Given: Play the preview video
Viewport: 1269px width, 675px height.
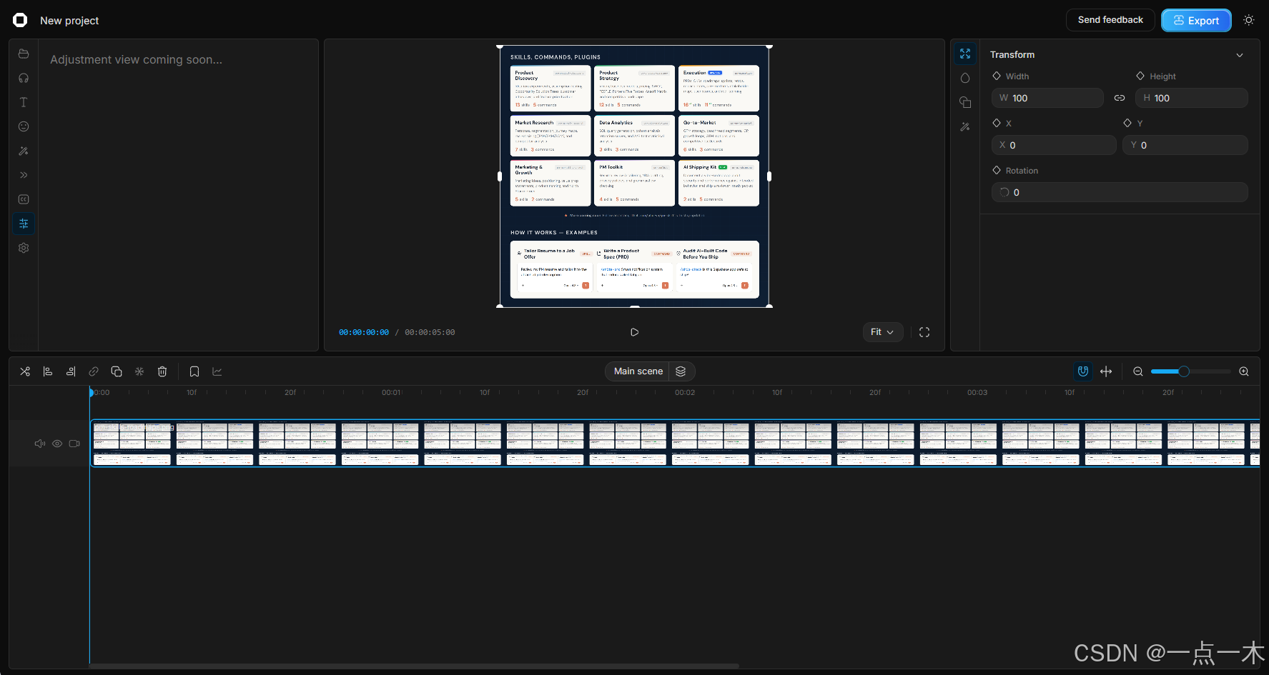Looking at the screenshot, I should 634,332.
